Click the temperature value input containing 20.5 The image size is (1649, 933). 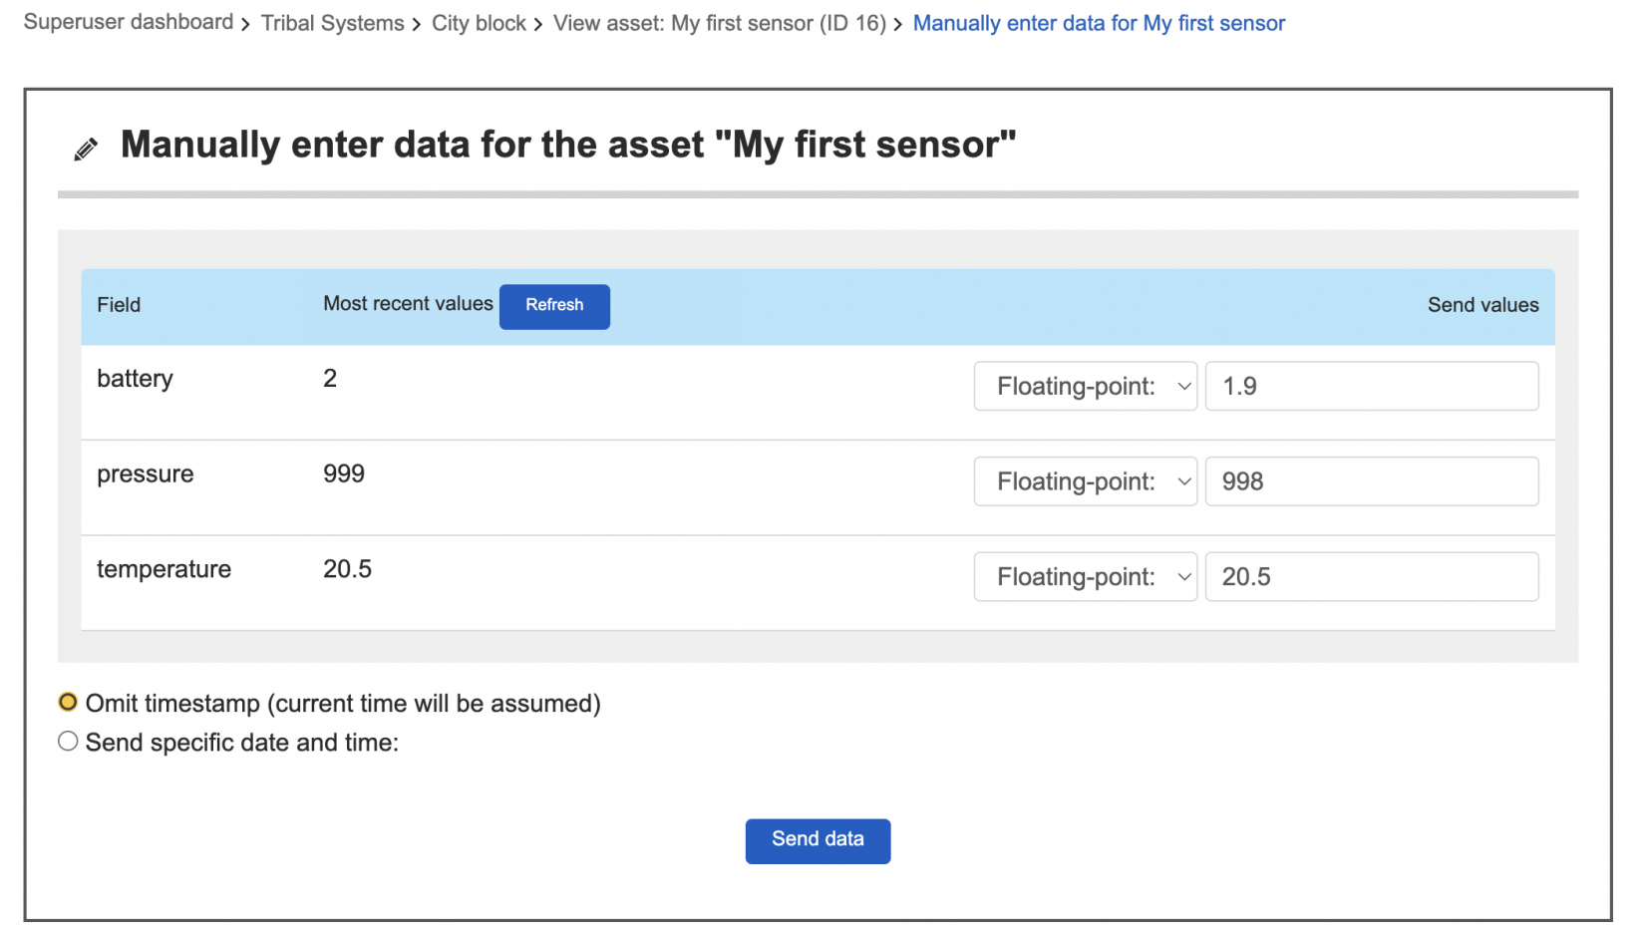(1372, 576)
